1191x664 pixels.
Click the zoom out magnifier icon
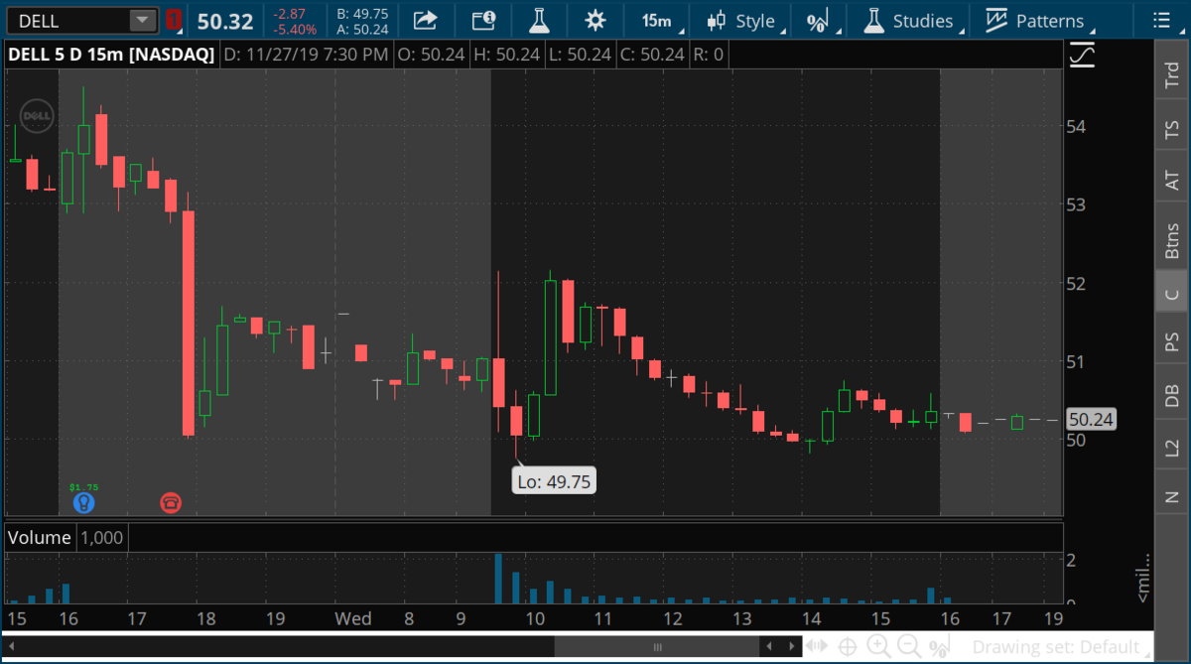[908, 646]
